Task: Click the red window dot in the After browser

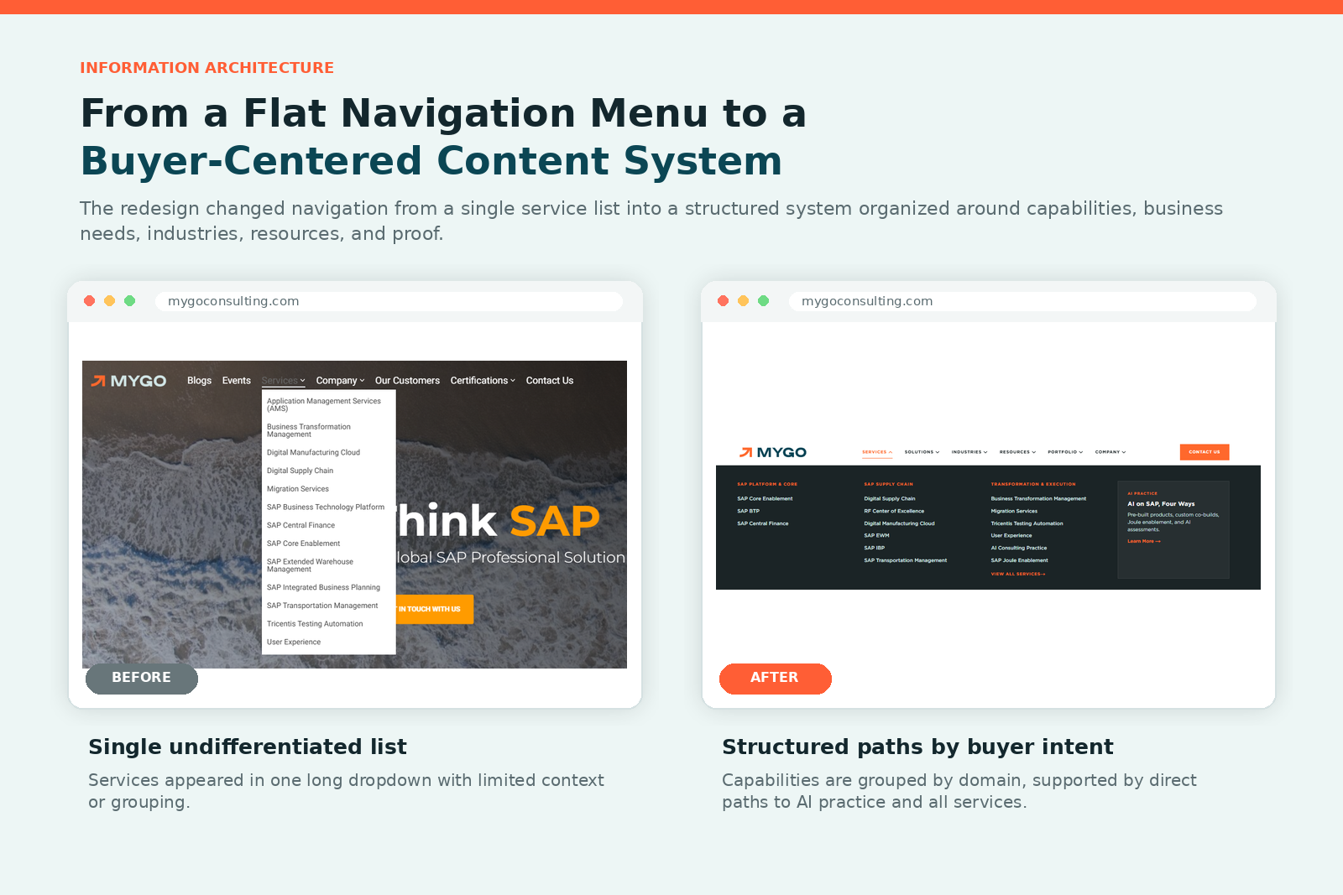Action: coord(724,301)
